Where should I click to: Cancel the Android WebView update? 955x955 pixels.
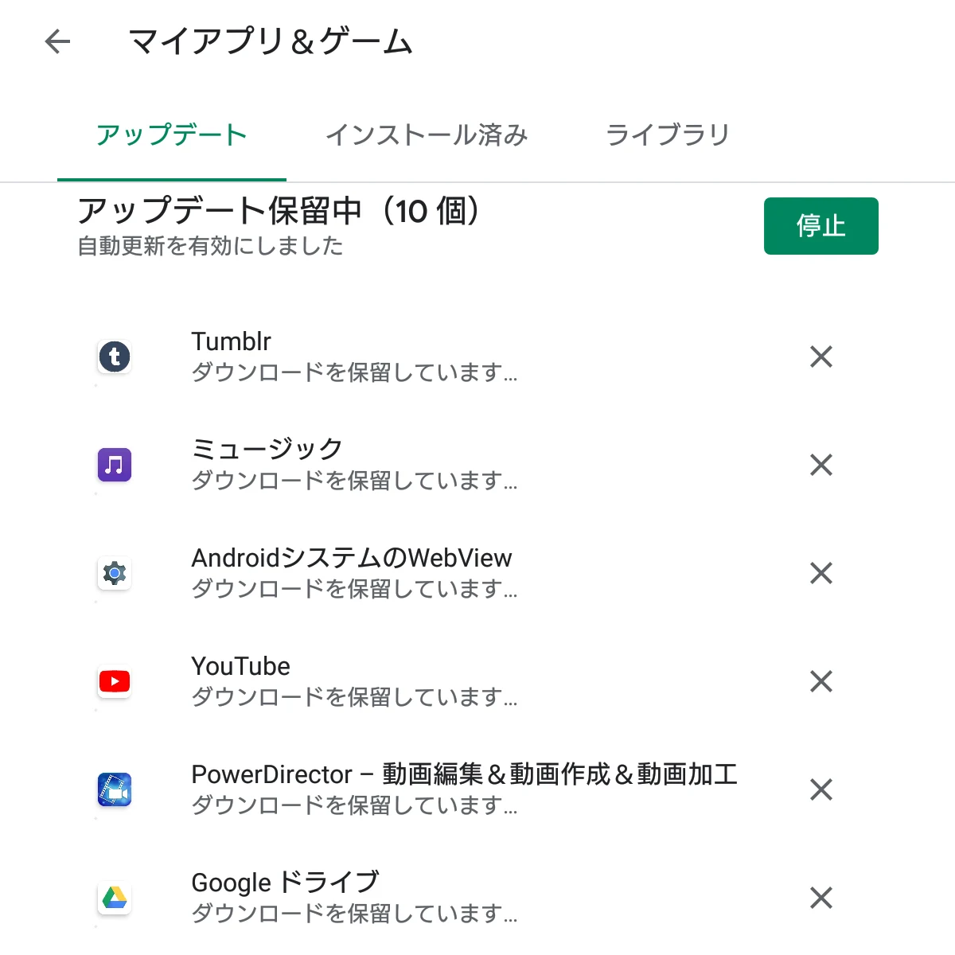tap(821, 573)
